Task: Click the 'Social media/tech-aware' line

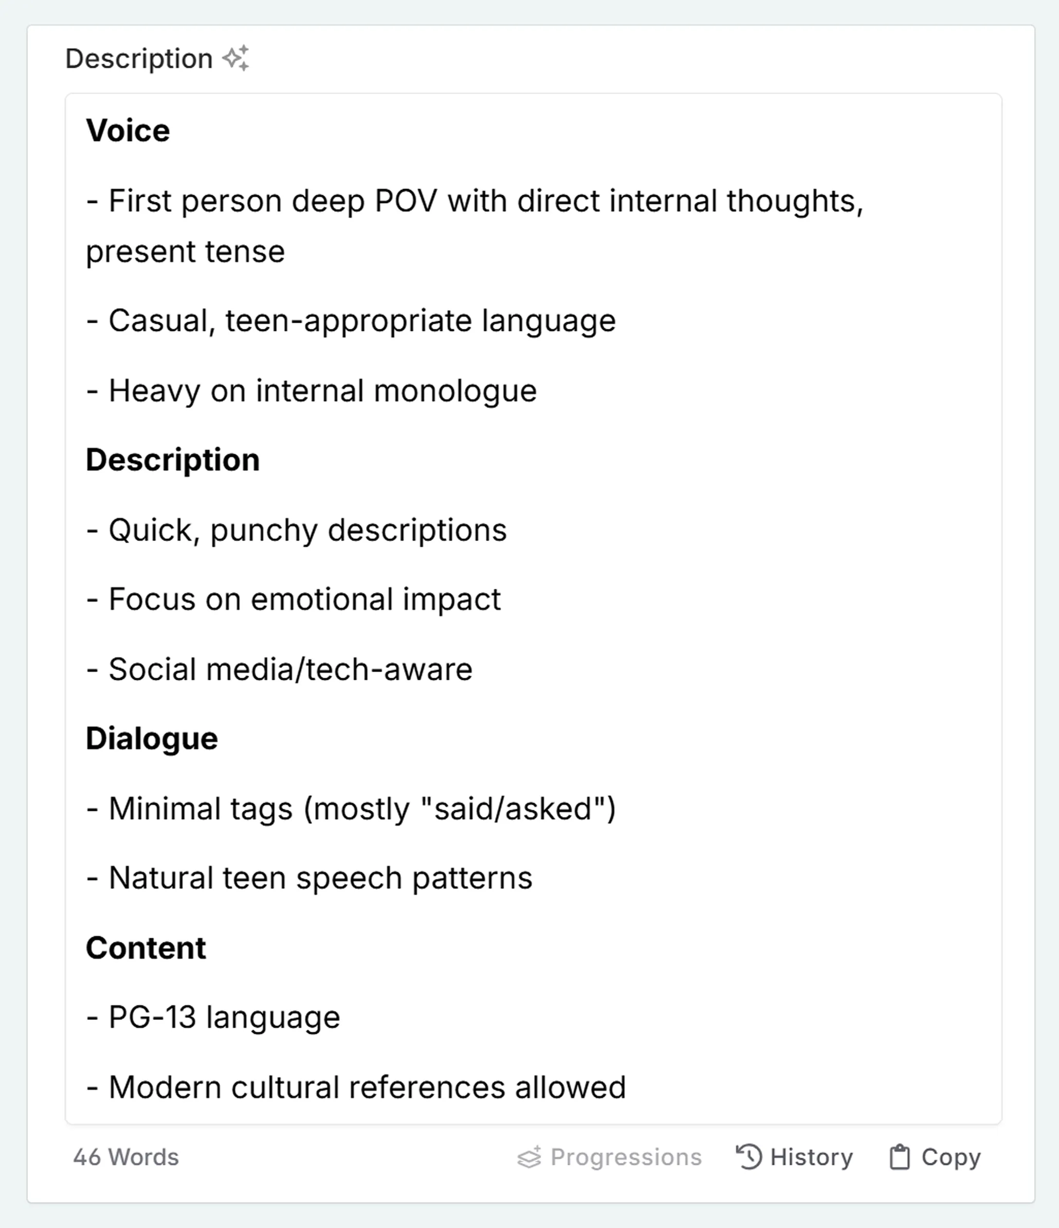Action: coord(290,669)
